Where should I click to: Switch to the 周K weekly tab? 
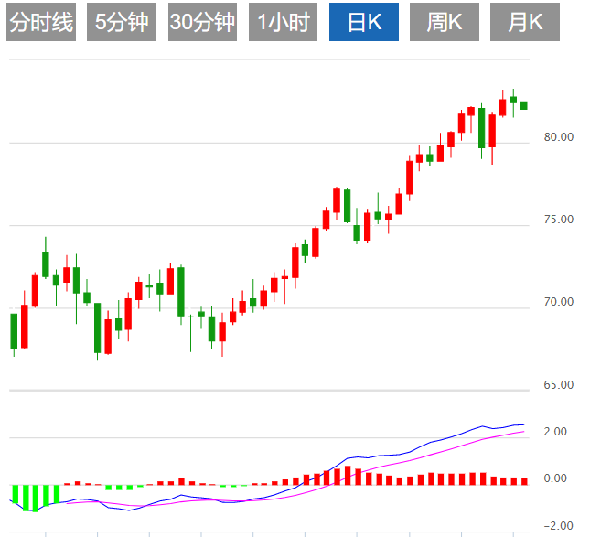point(445,23)
